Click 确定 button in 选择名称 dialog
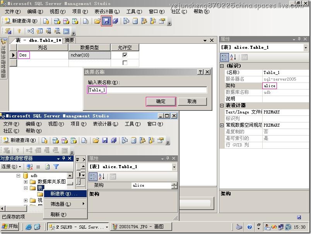This screenshot has height=234, width=311. point(161,102)
